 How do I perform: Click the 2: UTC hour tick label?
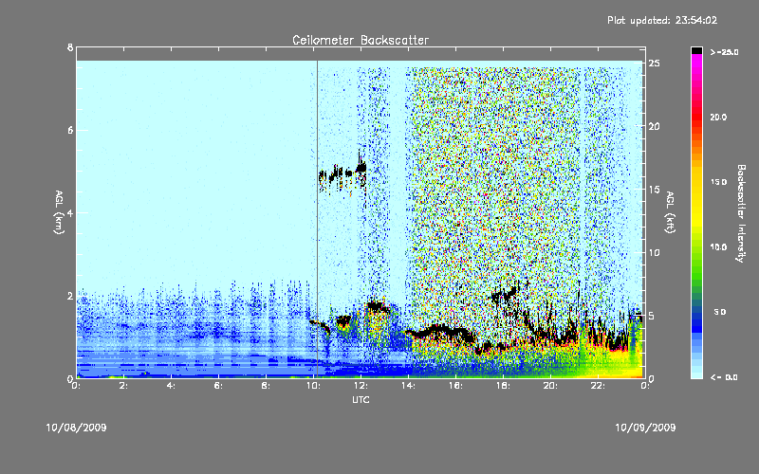coord(123,386)
